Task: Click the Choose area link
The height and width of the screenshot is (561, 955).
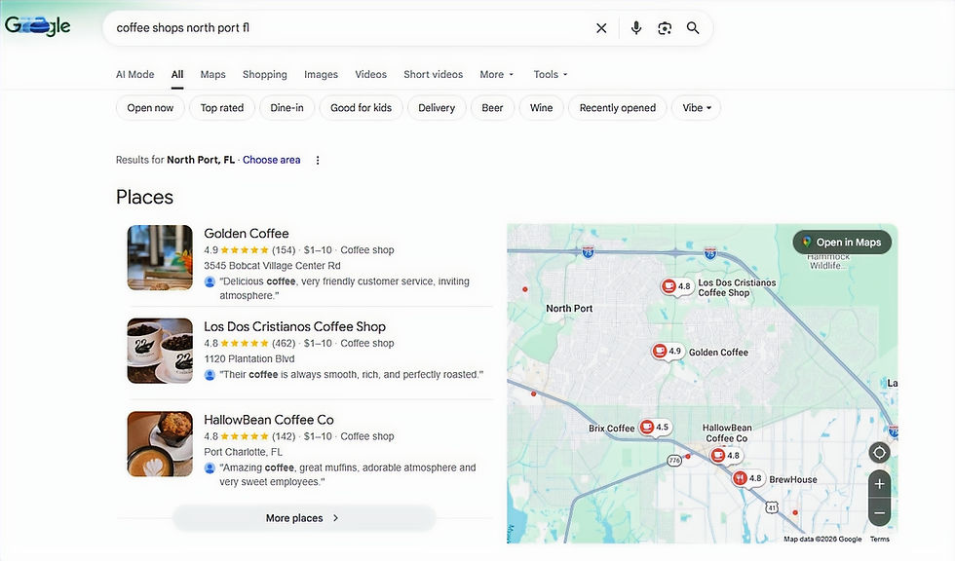Action: (272, 160)
